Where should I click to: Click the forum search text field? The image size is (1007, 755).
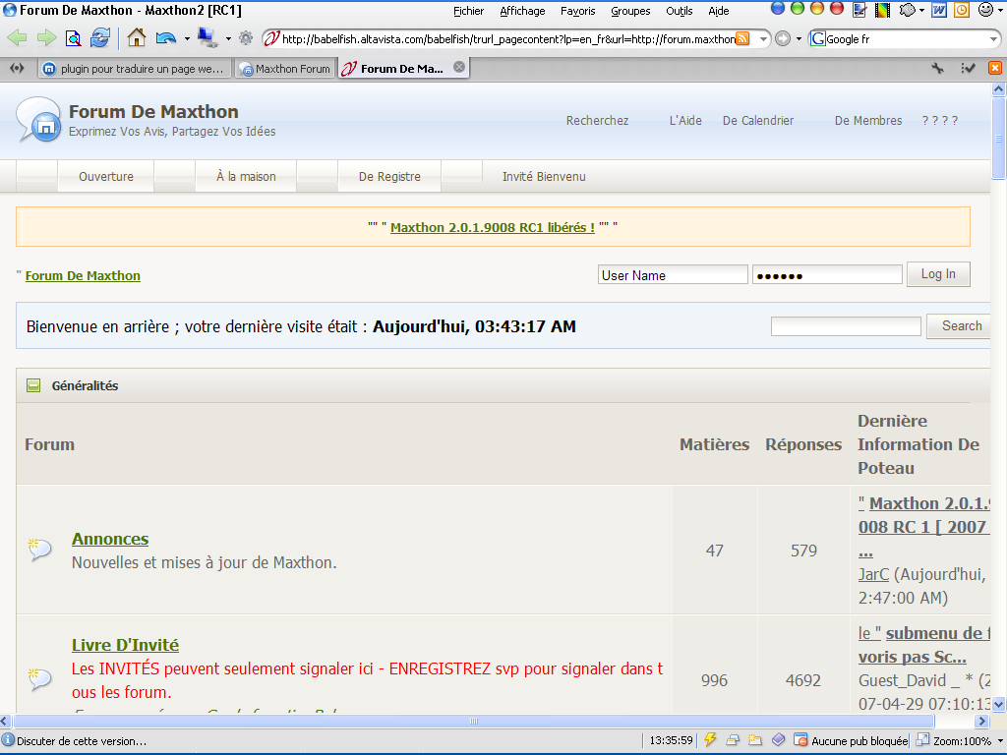(x=846, y=326)
